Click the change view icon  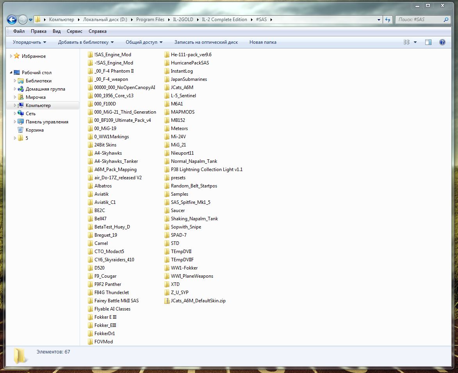point(406,42)
